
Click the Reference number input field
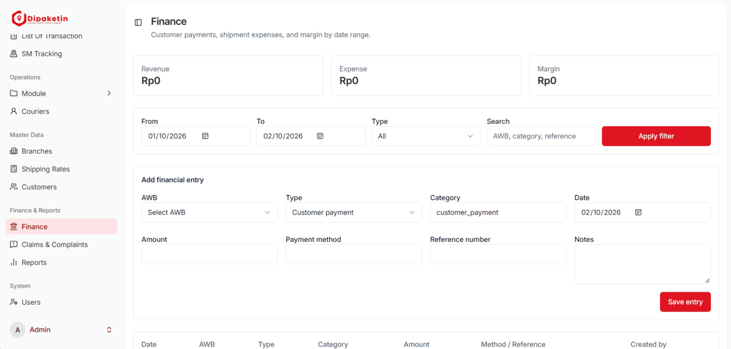(x=498, y=254)
